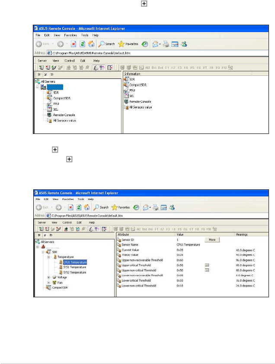
Task: Click Home icon in lower browser toolbar
Action: pyautogui.click(x=86, y=207)
